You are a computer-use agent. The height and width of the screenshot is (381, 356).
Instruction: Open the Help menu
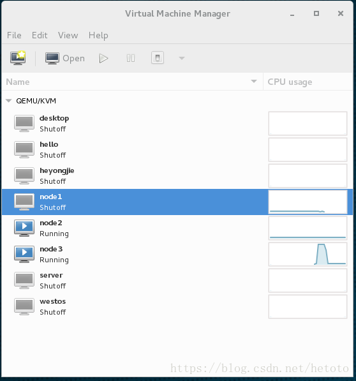[x=98, y=36]
